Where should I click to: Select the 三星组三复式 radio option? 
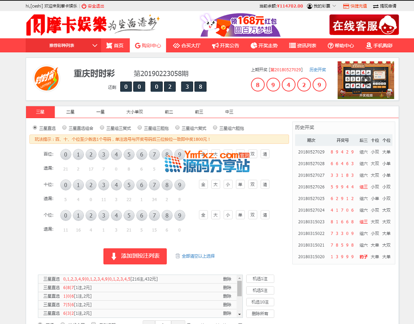pyautogui.click(x=102, y=127)
